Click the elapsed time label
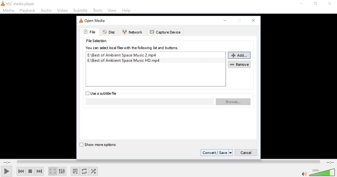337x177 pixels. click(x=7, y=163)
